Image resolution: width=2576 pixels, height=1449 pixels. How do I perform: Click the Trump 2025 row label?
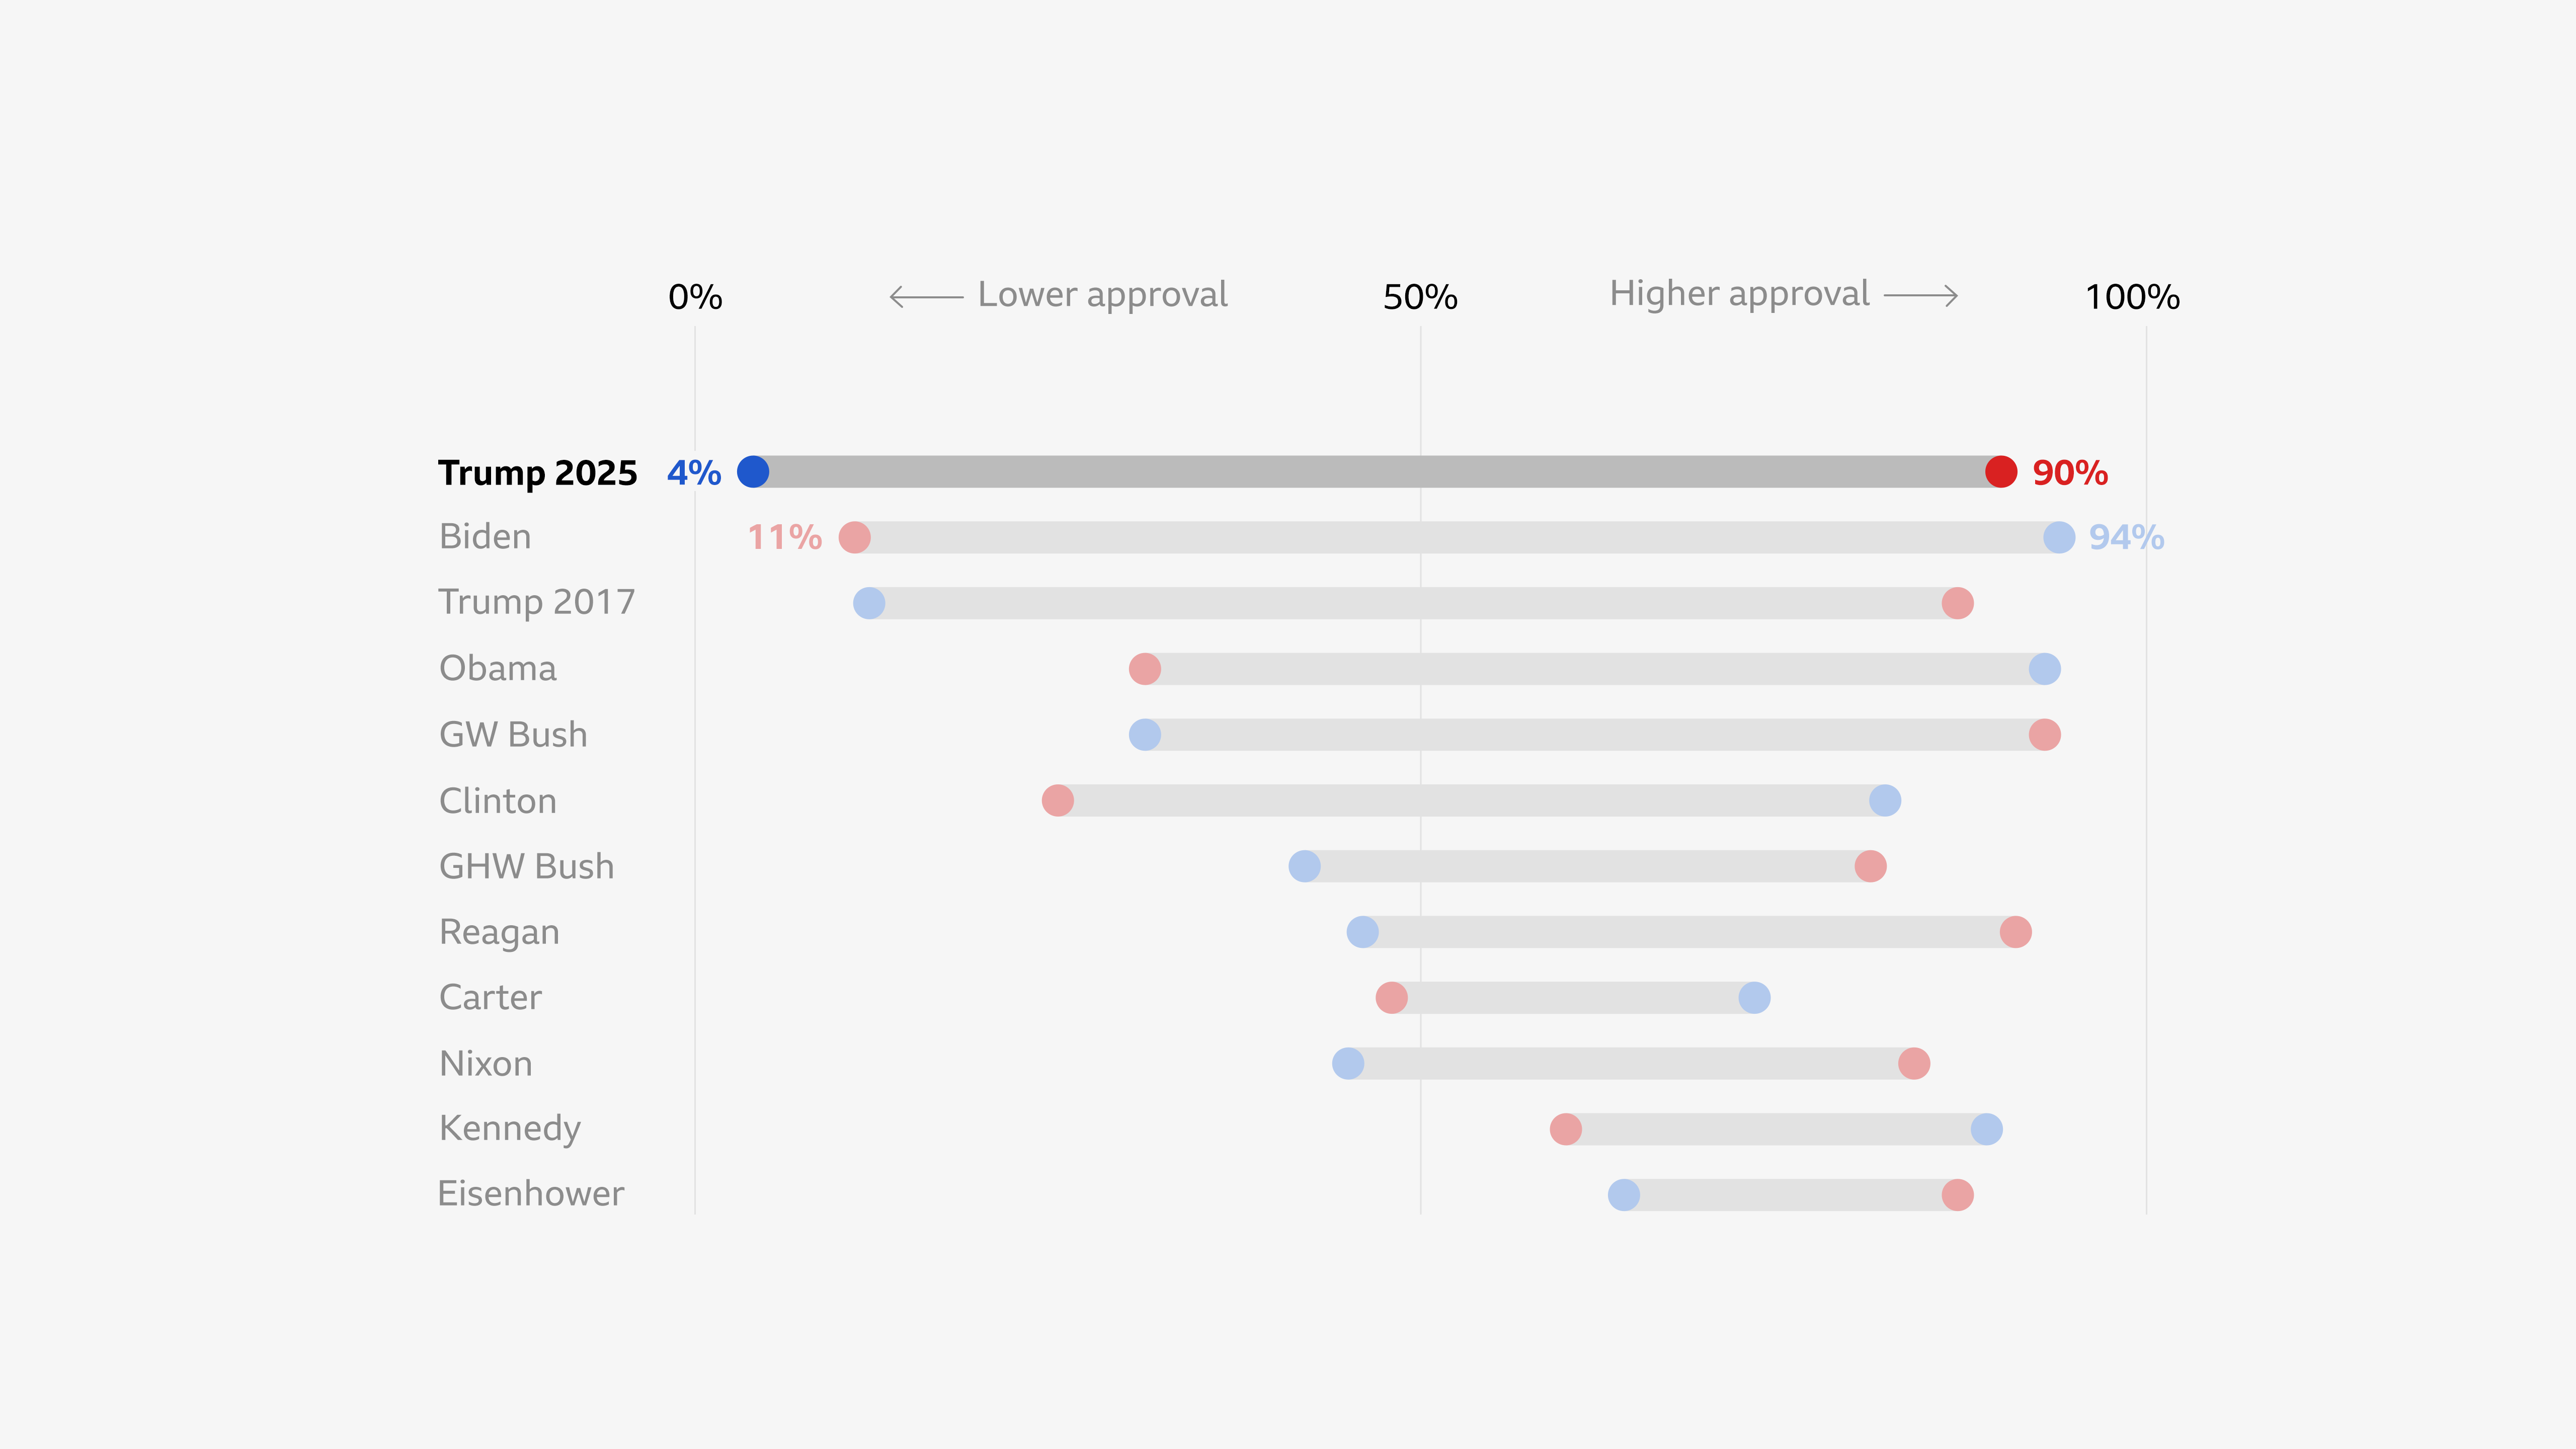click(x=537, y=473)
